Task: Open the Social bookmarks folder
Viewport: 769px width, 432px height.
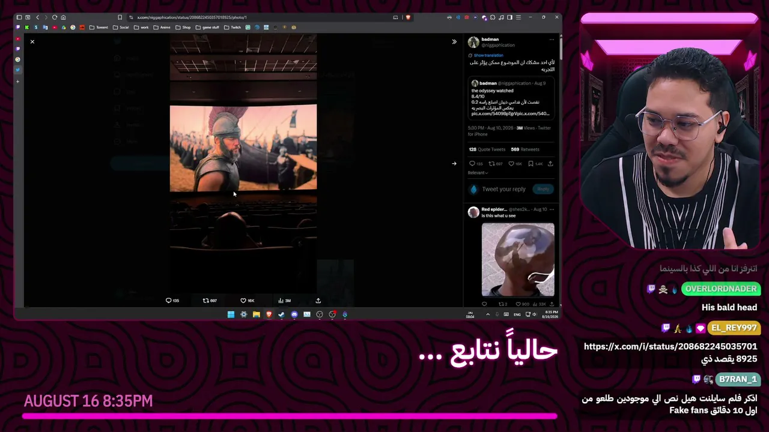Action: coord(121,27)
